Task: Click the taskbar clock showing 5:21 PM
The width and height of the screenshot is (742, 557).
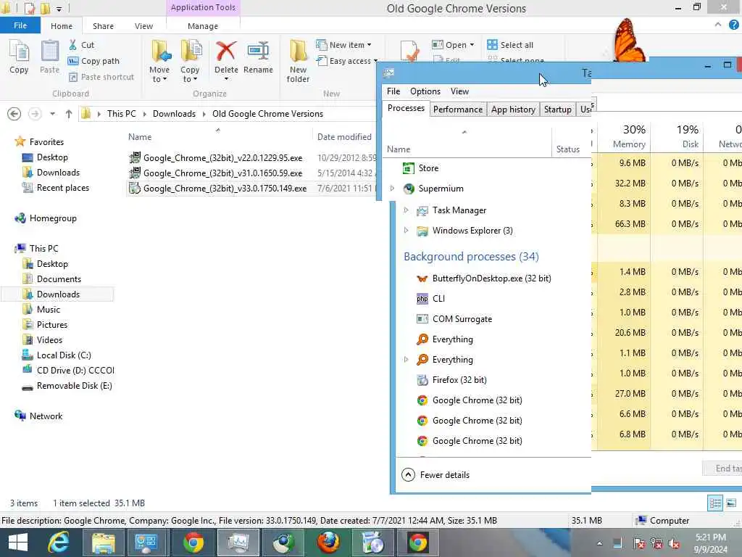Action: click(710, 543)
